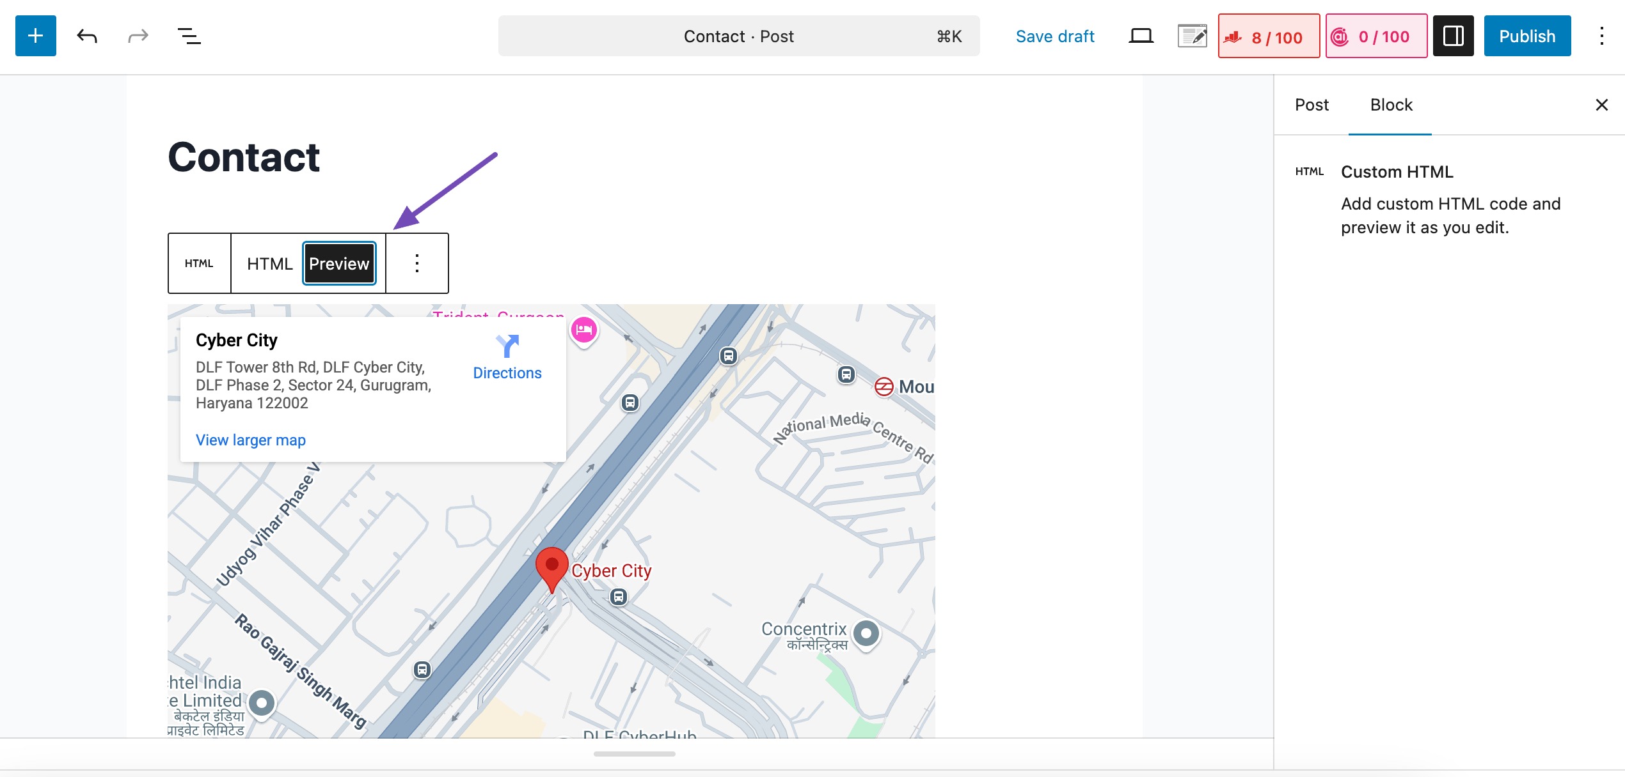Screen dimensions: 1625x777
Task: Click the View larger map link
Action: (251, 440)
